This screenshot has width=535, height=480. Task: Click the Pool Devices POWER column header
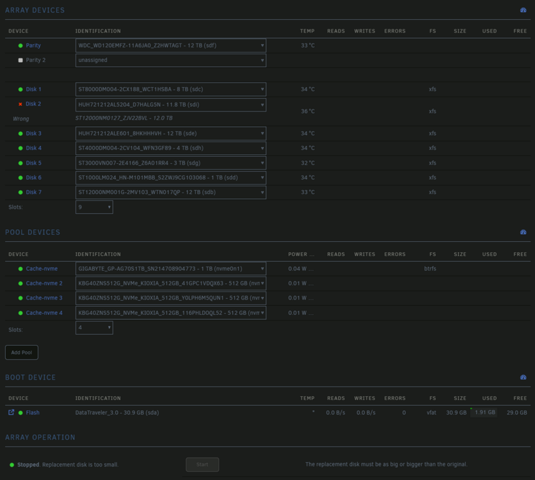click(x=301, y=254)
